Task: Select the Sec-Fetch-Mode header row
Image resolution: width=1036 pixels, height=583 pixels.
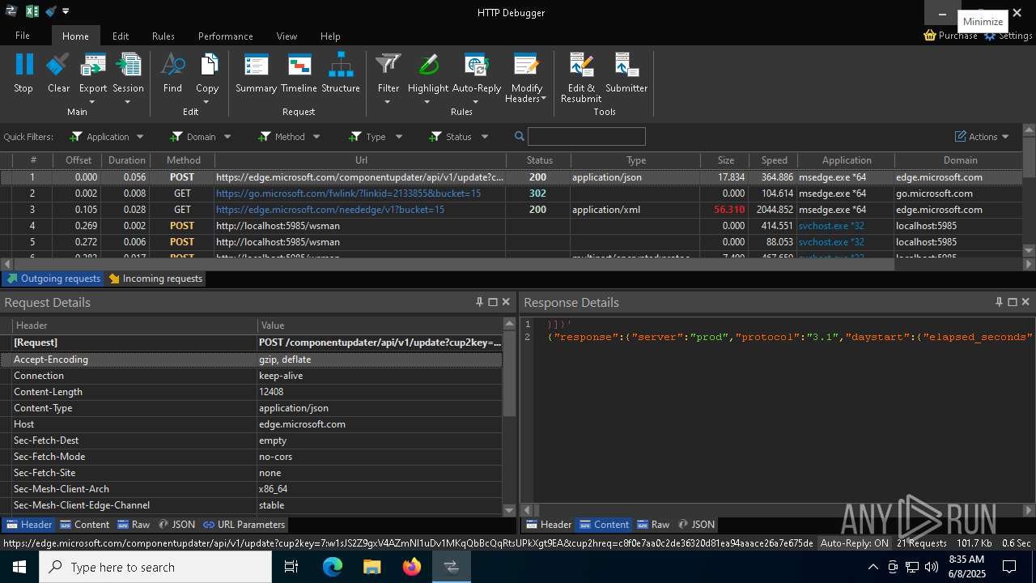Action: 251,457
